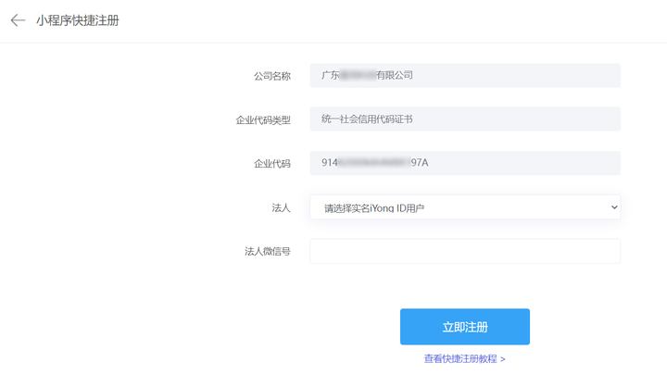Go back using the left arrow icon
This screenshot has width=667, height=375.
point(18,20)
